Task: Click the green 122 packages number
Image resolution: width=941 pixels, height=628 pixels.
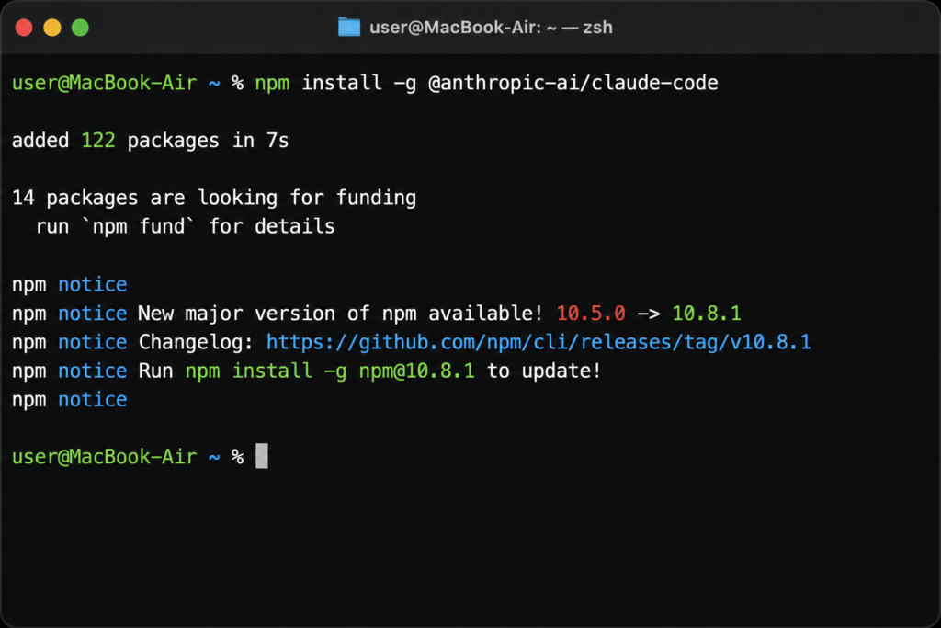Action: coord(97,141)
